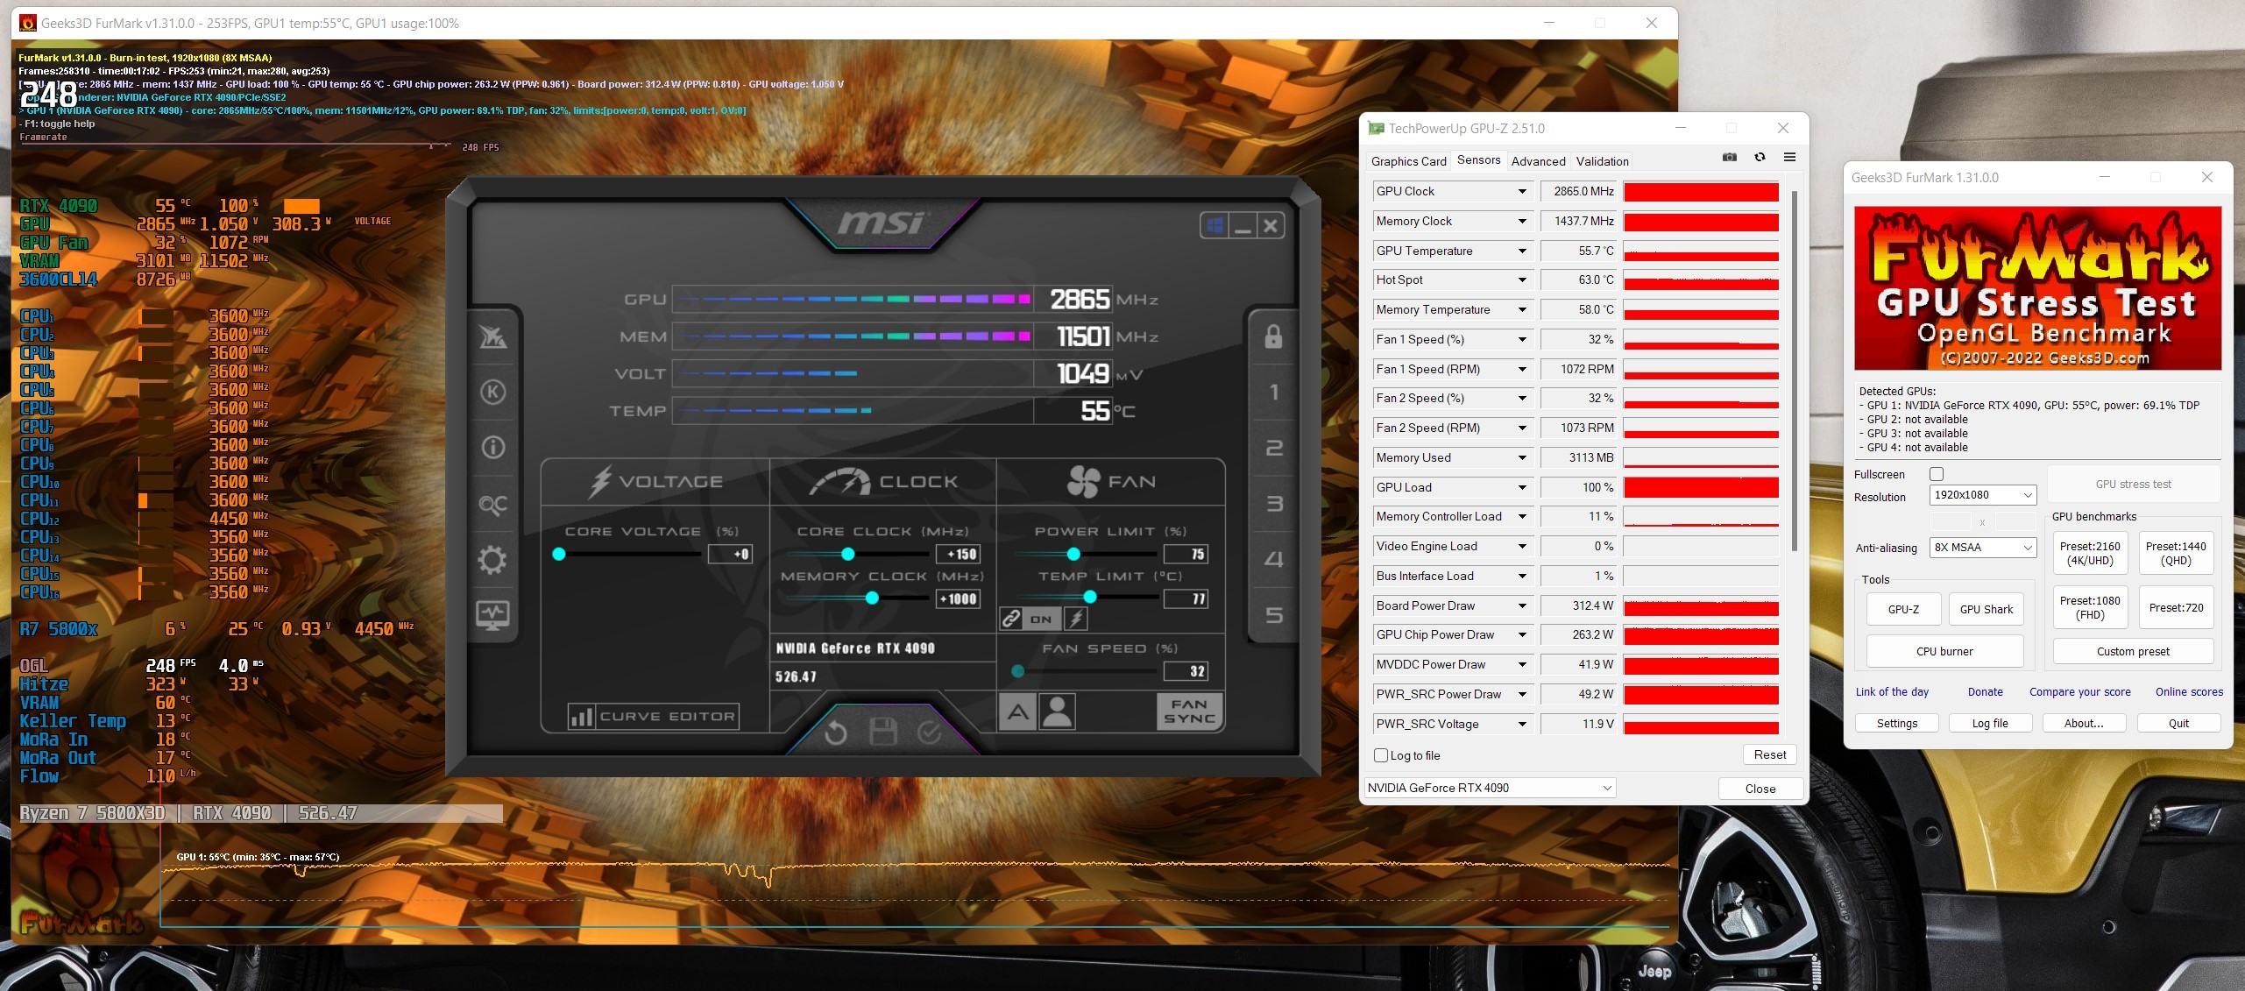Viewport: 2245px width, 991px height.
Task: Switch to the Validation tab
Action: pyautogui.click(x=1602, y=161)
